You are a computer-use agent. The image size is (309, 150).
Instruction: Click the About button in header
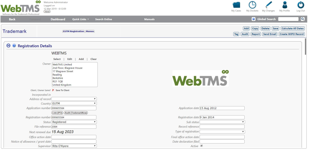click(47, 12)
